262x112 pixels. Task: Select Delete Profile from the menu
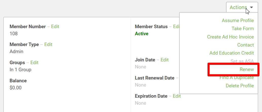pos(240,86)
